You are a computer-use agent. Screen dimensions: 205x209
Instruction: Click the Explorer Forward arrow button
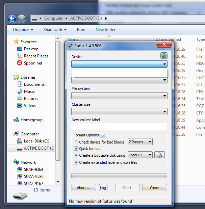pos(21,18)
